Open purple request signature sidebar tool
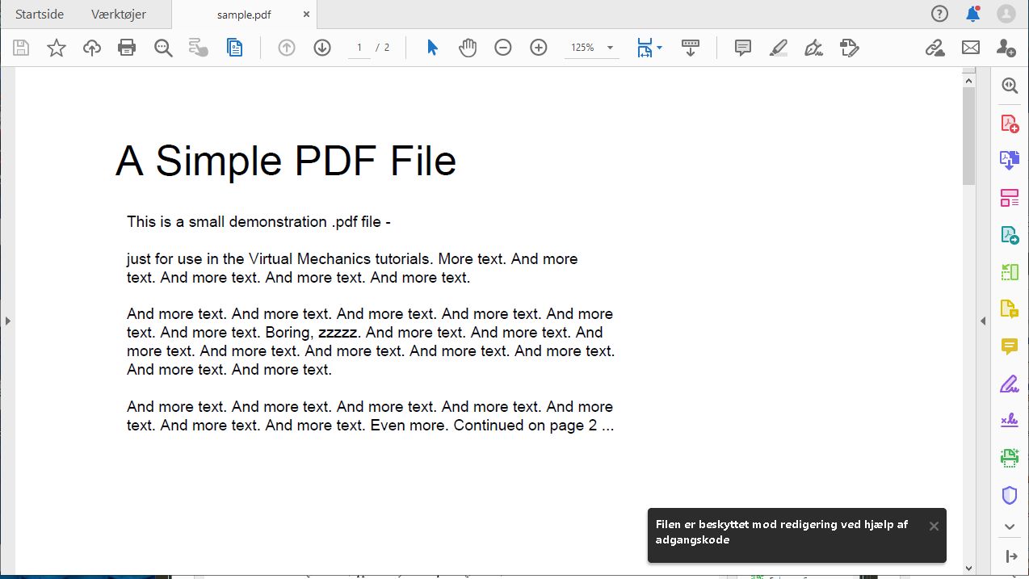The image size is (1029, 579). click(x=1010, y=421)
